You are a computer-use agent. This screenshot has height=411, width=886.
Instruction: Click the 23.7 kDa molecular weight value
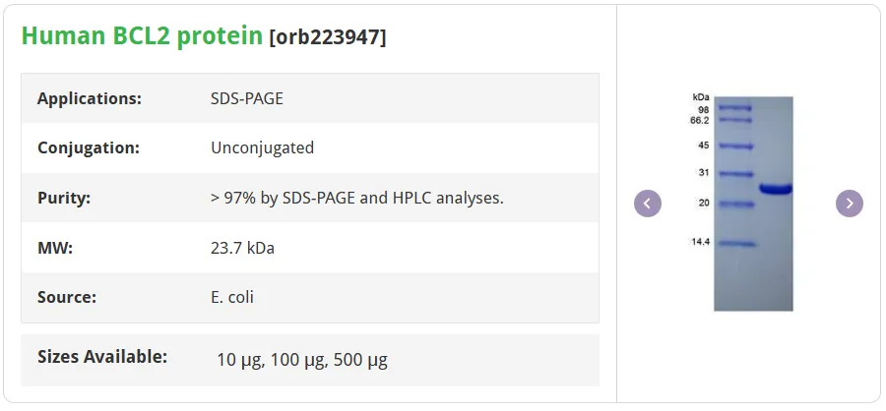coord(242,248)
